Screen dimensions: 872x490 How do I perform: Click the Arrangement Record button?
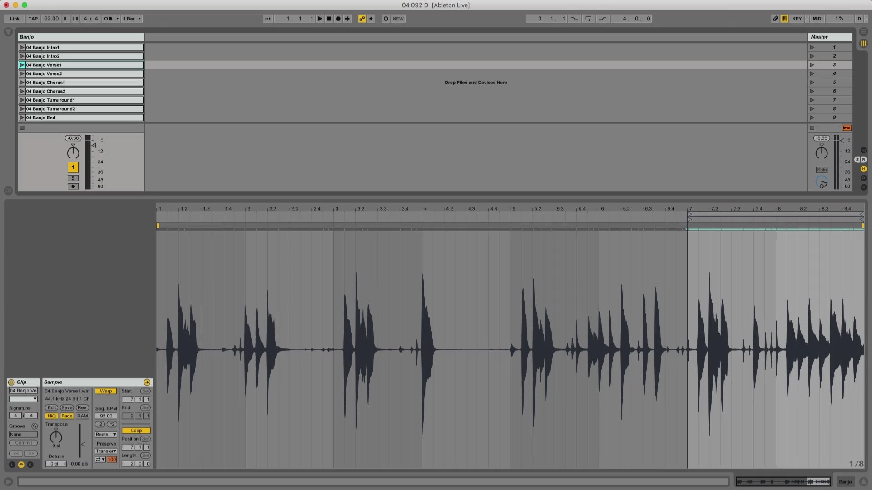[x=338, y=19]
